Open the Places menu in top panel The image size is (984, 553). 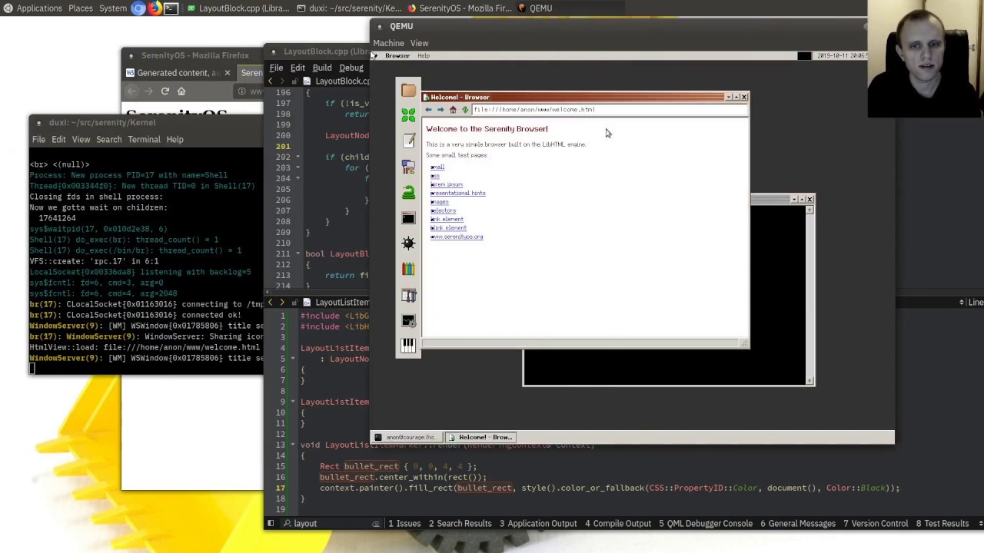(81, 8)
